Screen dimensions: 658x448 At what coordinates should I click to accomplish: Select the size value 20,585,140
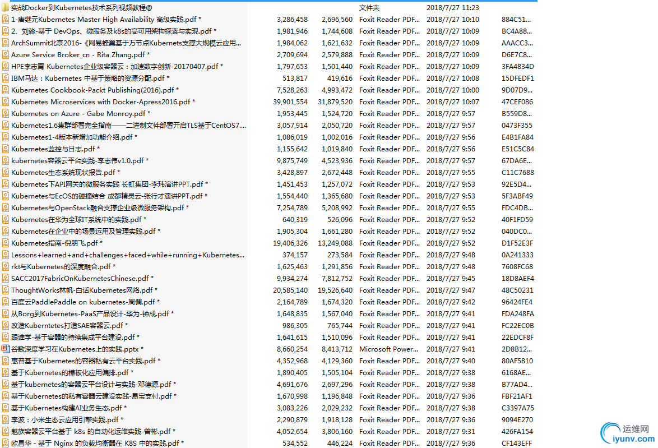(x=290, y=290)
